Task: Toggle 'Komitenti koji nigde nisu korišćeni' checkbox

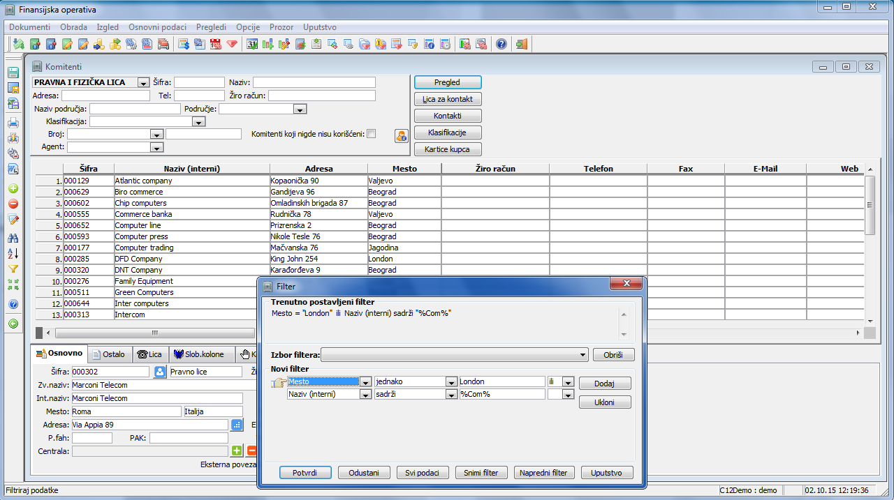Action: [x=372, y=134]
